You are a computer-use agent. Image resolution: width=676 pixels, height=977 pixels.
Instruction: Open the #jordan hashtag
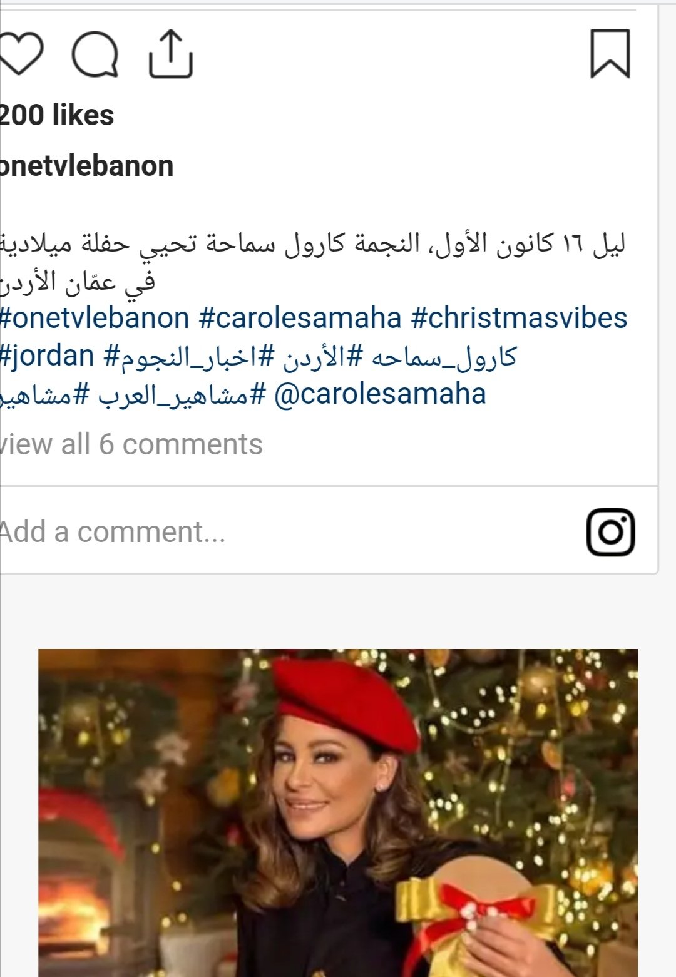[47, 356]
